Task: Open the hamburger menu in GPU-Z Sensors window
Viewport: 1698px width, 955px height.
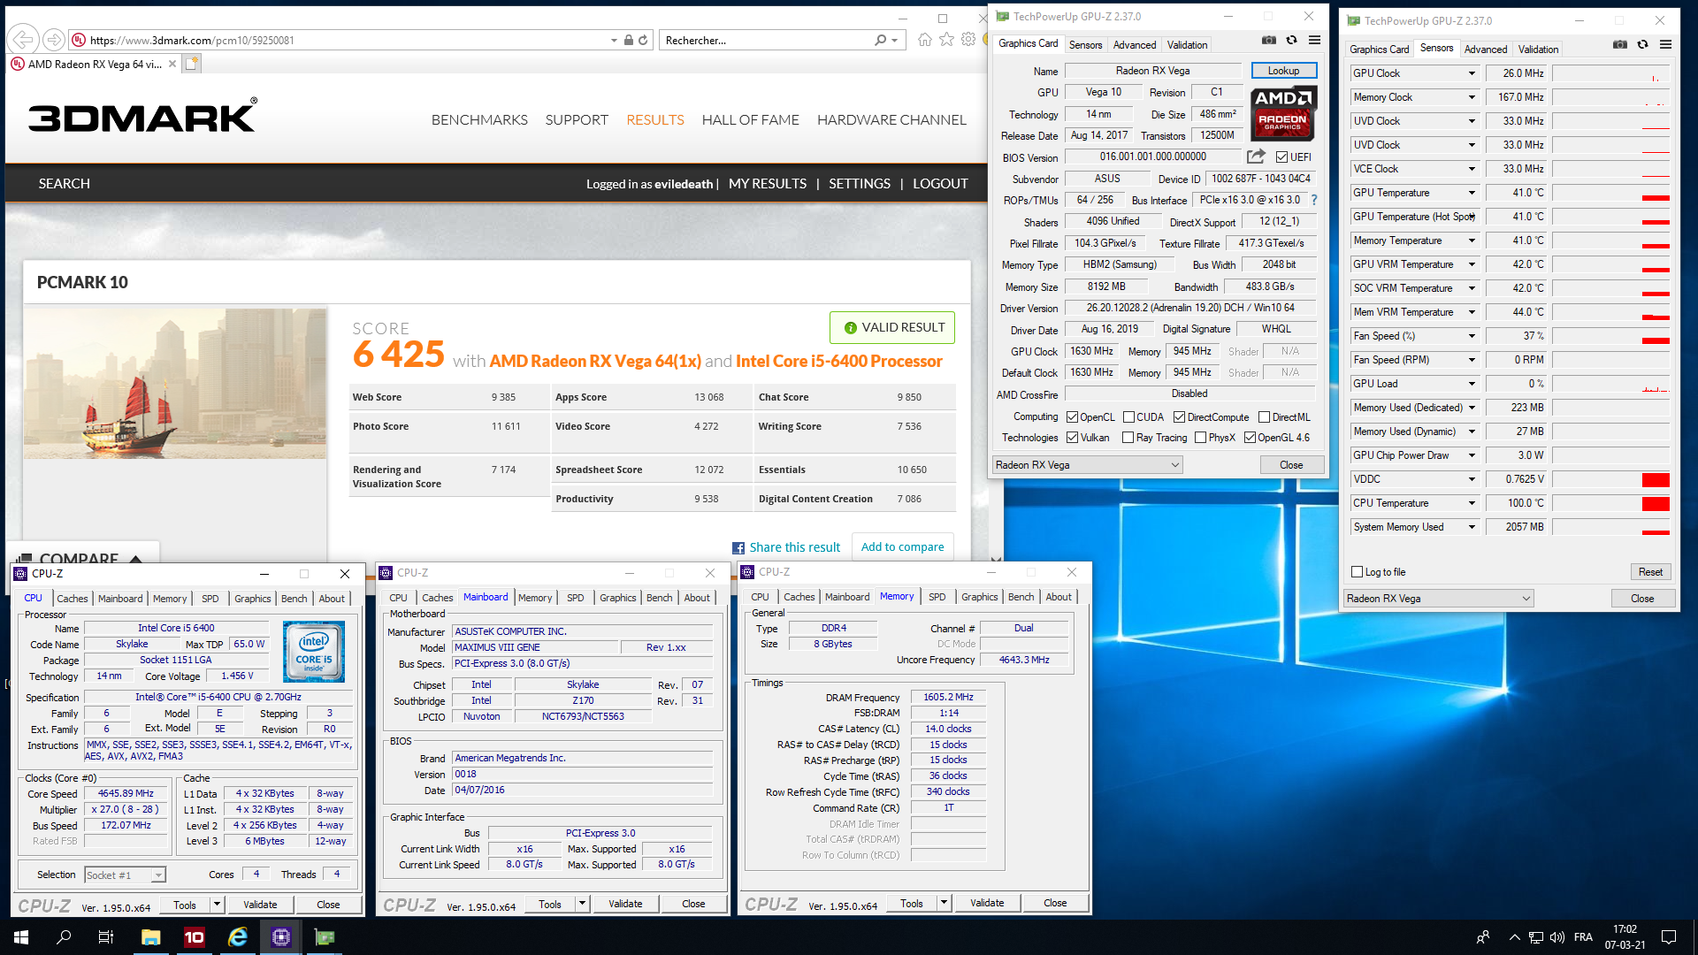Action: tap(1665, 45)
